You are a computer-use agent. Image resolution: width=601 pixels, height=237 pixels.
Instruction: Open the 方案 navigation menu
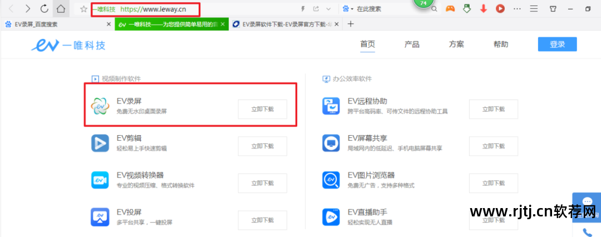[x=456, y=45]
